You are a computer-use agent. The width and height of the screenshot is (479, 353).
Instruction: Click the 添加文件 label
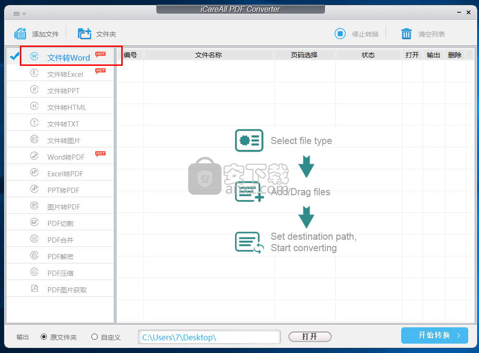45,34
